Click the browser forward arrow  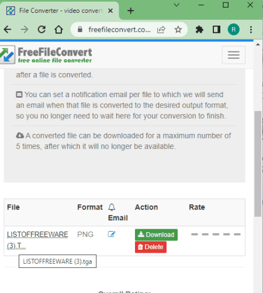(x=25, y=30)
